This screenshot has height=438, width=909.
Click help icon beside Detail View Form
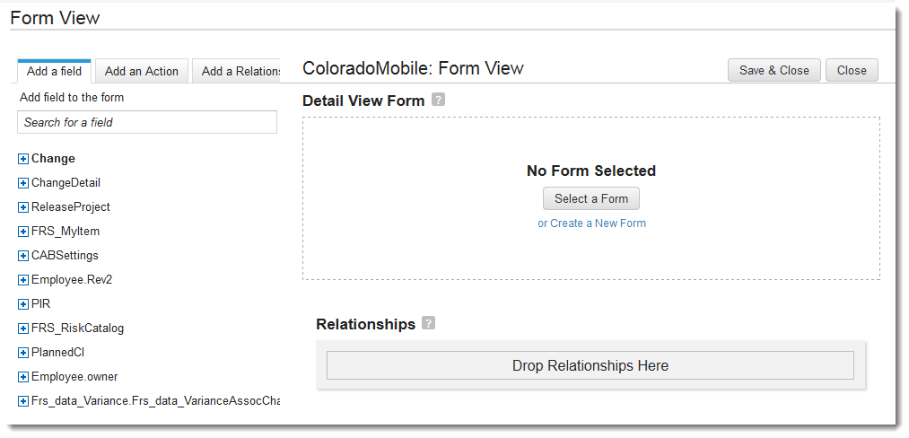pyautogui.click(x=438, y=100)
